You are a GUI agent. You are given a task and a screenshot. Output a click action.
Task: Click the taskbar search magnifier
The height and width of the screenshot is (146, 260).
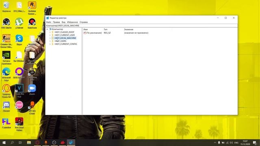(12, 142)
